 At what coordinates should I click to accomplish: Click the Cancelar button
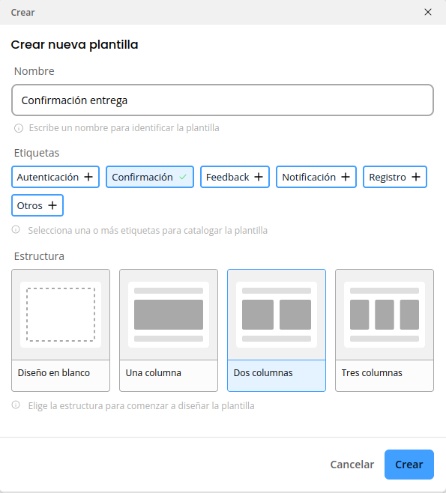352,465
